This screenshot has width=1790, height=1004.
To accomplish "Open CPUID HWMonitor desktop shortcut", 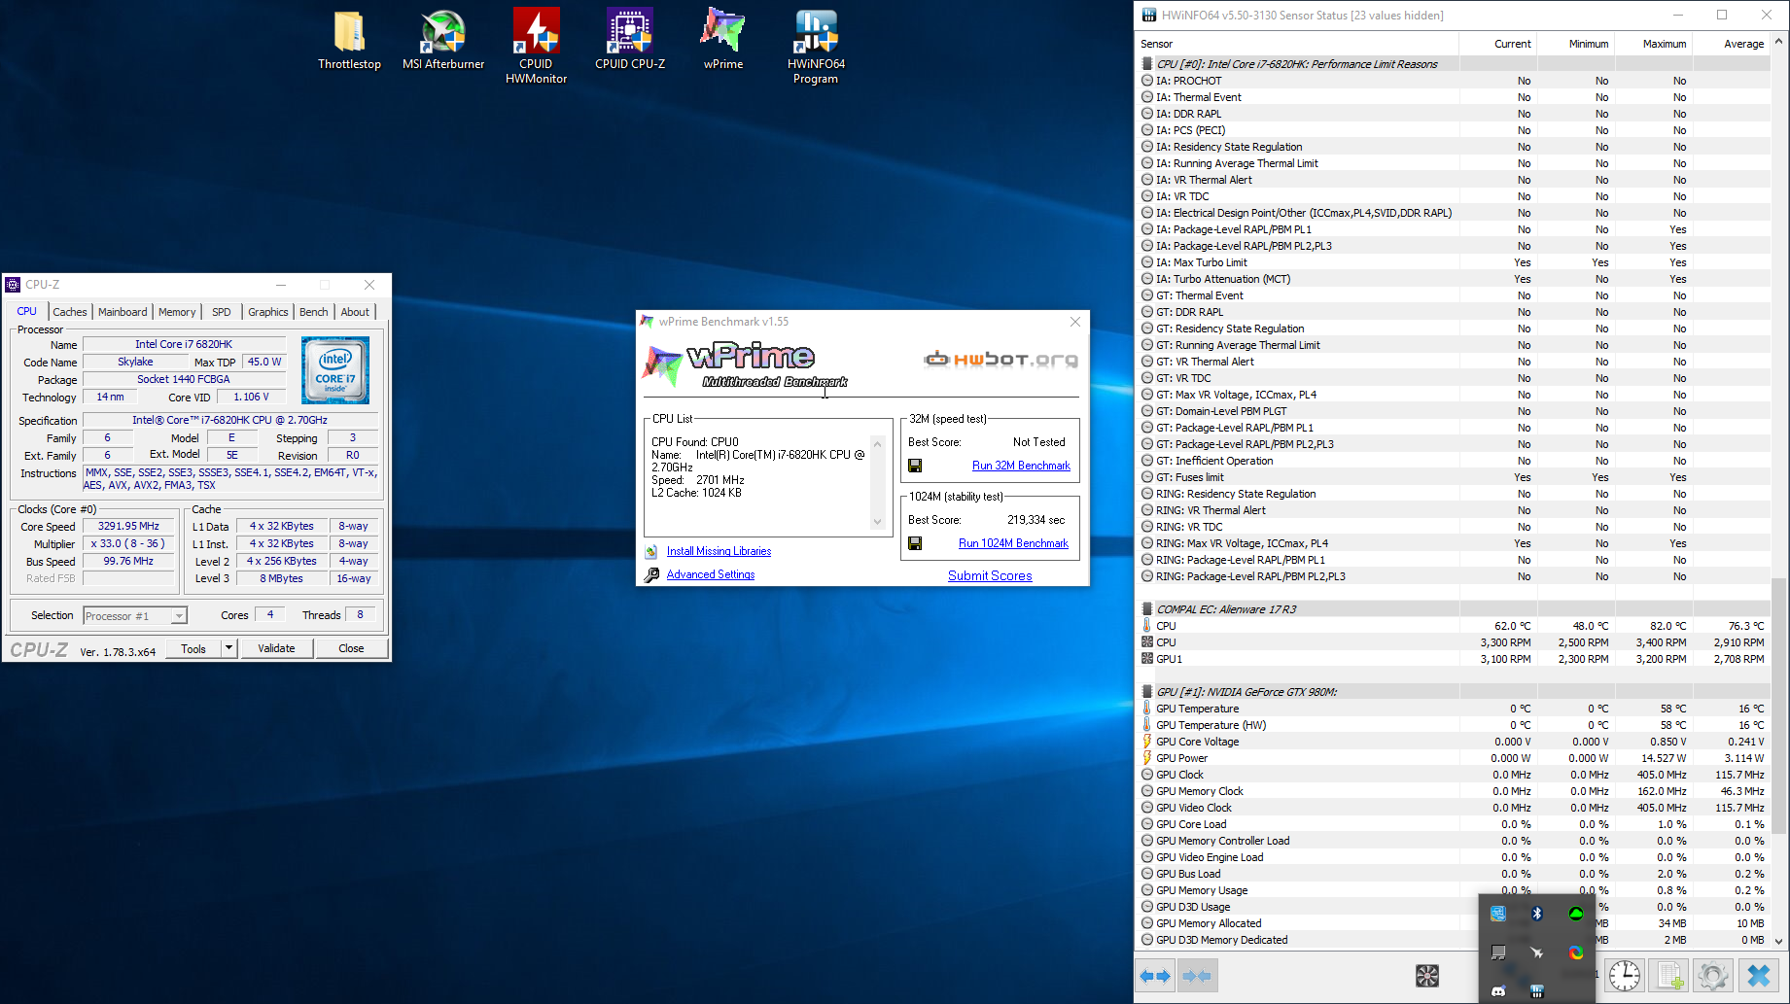I will coord(536,47).
